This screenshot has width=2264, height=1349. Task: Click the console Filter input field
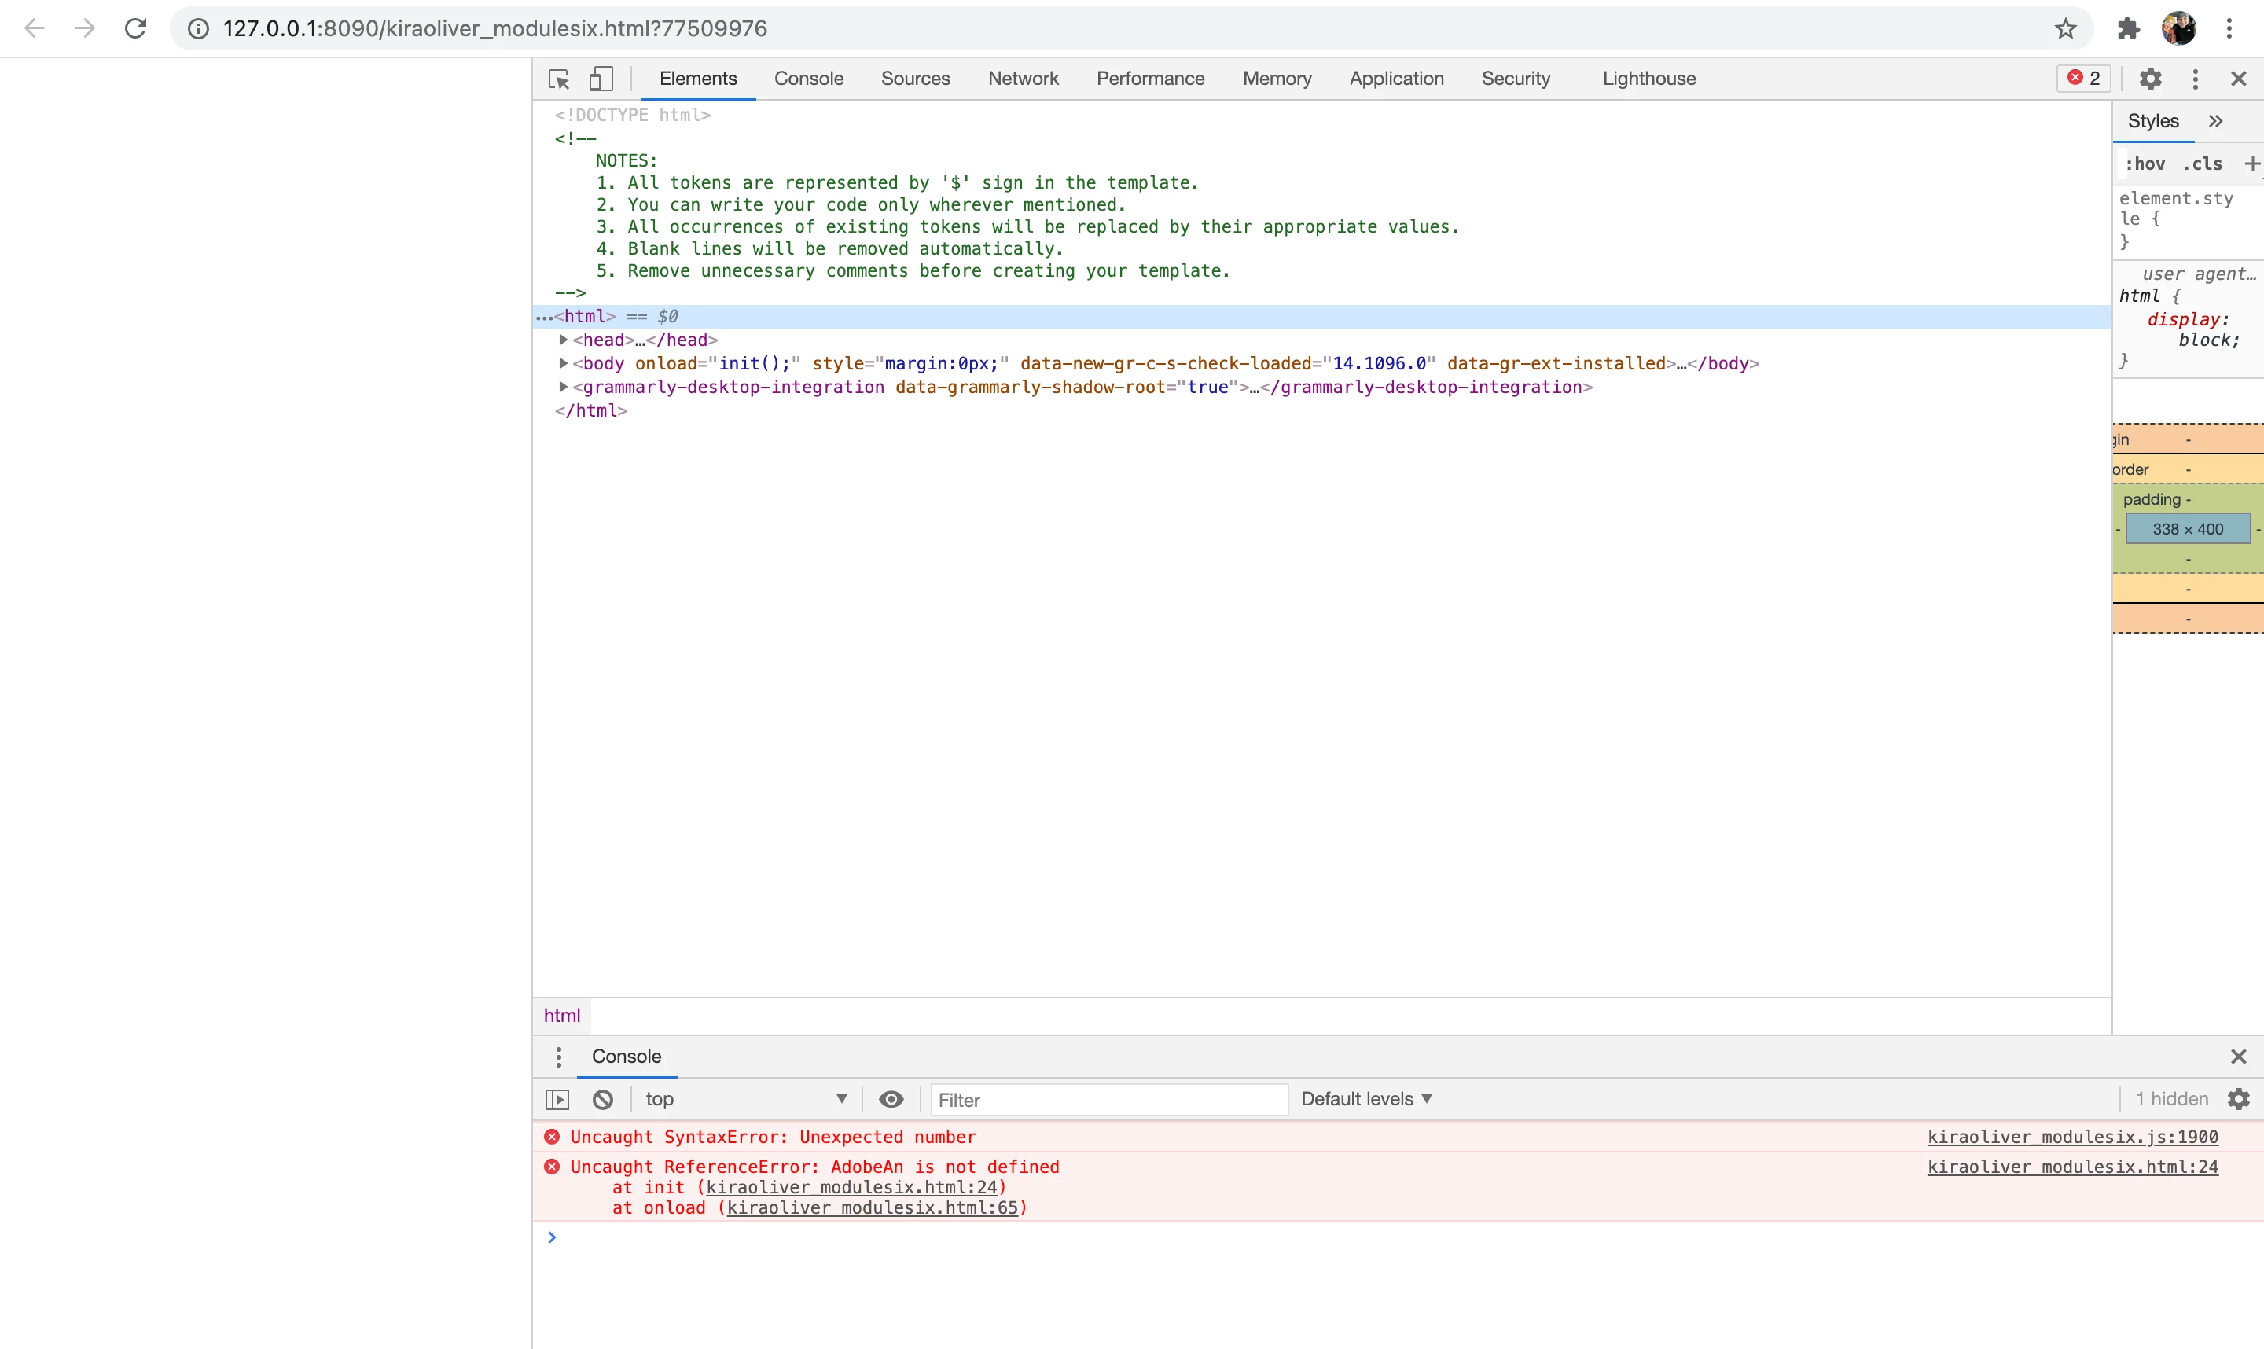pyautogui.click(x=1108, y=1100)
